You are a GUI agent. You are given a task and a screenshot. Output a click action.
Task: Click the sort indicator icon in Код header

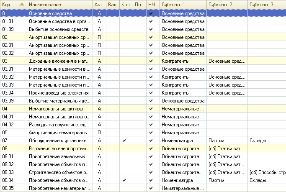click(x=22, y=5)
